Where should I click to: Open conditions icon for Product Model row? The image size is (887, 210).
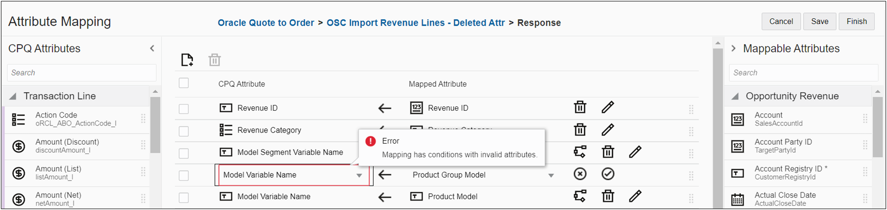point(580,196)
